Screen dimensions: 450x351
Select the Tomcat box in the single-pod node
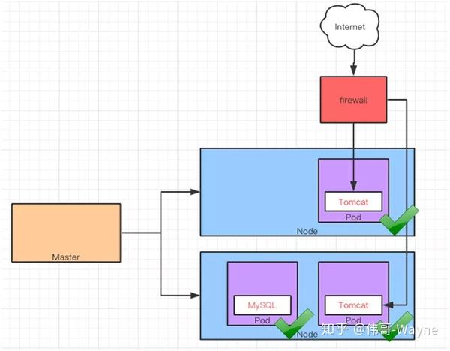click(353, 202)
